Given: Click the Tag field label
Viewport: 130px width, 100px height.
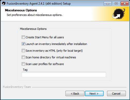Looking at the screenshot, I should coord(25,70).
